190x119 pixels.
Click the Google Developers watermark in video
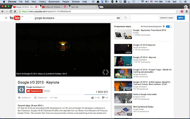pos(105,72)
